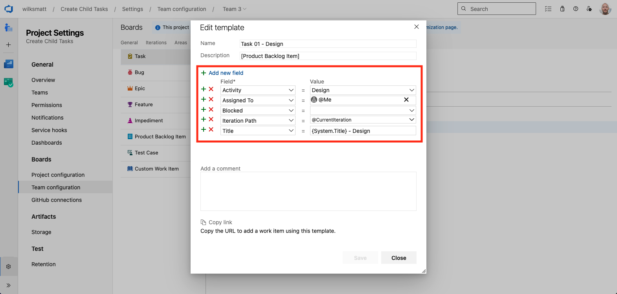Image resolution: width=617 pixels, height=294 pixels.
Task: Insert a field above the Title row
Action: click(204, 130)
